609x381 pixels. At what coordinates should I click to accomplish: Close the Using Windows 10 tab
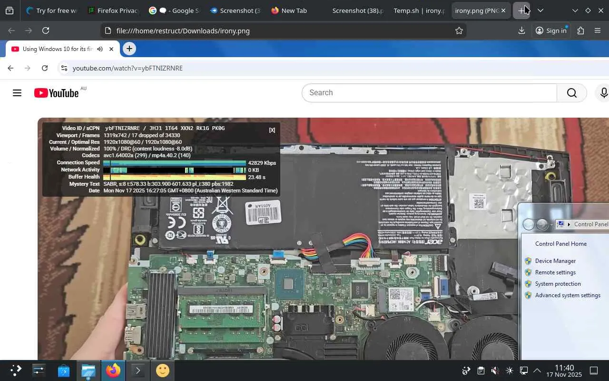tap(111, 49)
